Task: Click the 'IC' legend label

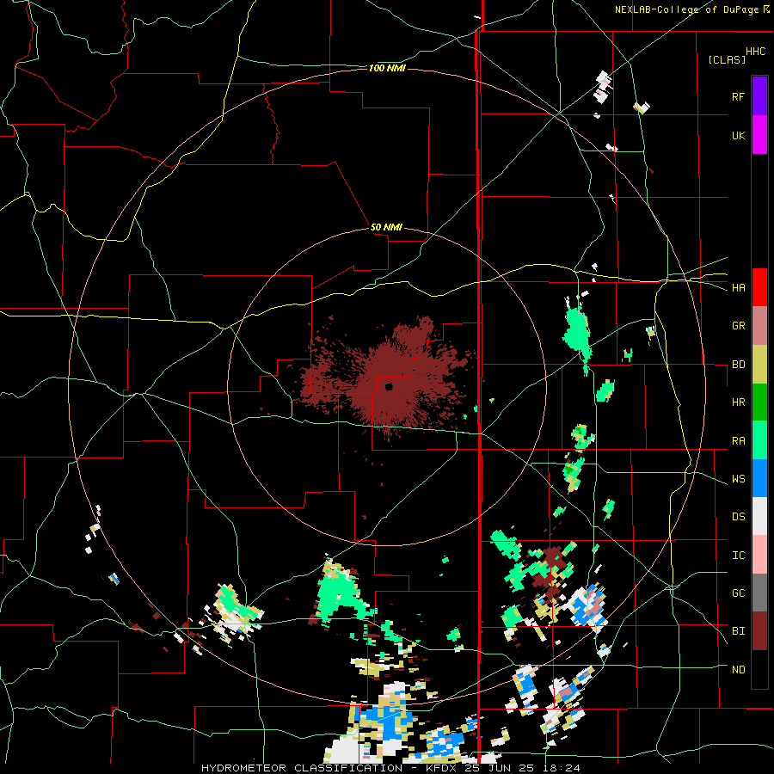Action: [738, 556]
